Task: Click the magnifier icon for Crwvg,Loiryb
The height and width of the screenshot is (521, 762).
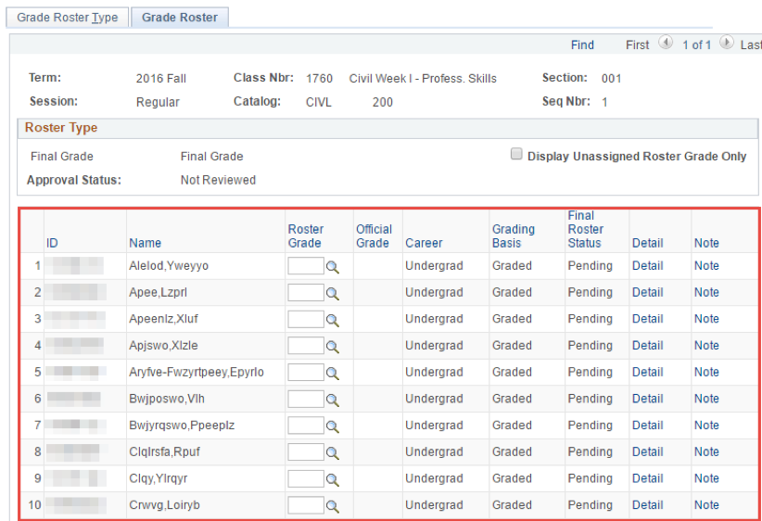Action: (333, 506)
